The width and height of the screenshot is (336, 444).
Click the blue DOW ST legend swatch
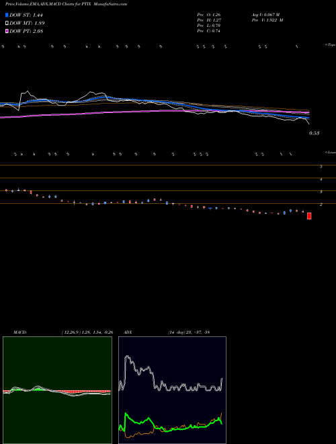pos(7,15)
